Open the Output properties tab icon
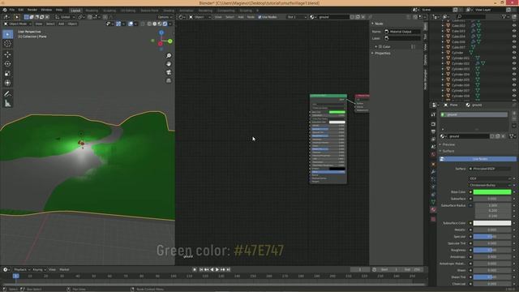Image resolution: width=519 pixels, height=292 pixels. pos(433,131)
